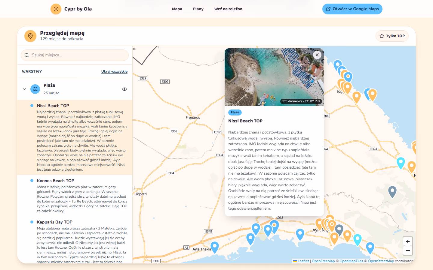Focus the Szukaj miejsca search field
The height and width of the screenshot is (270, 433).
(75, 55)
